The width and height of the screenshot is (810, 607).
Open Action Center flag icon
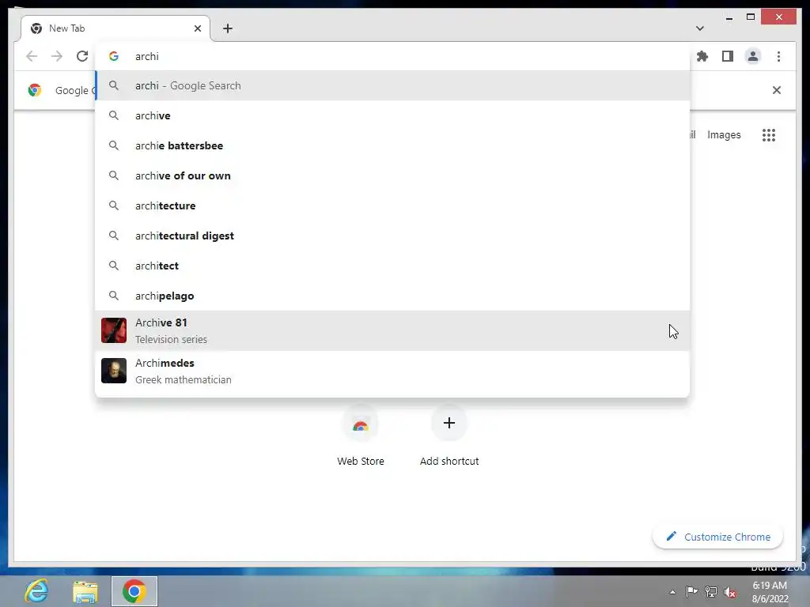[x=691, y=591]
